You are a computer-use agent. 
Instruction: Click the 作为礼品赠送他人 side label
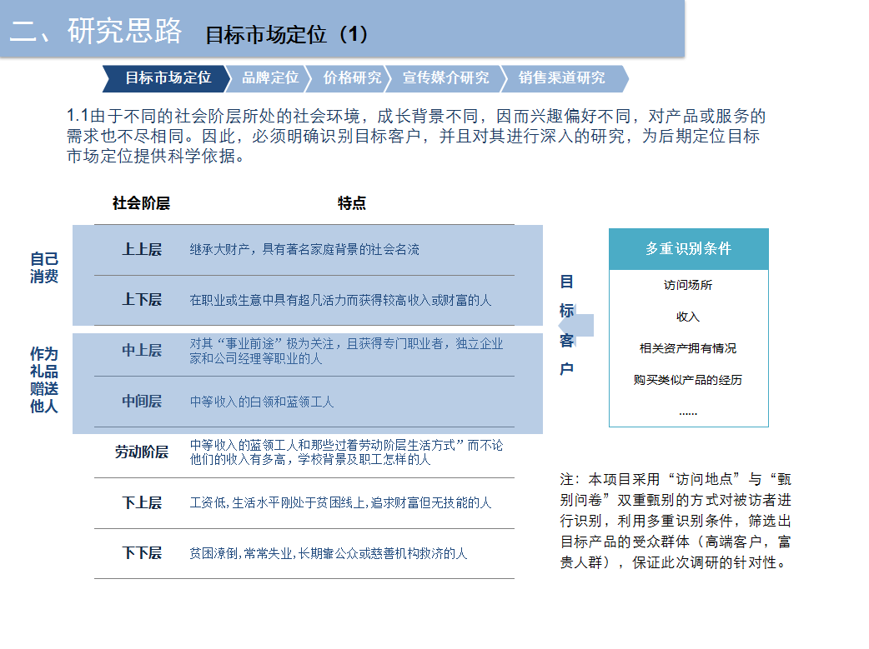tap(43, 380)
